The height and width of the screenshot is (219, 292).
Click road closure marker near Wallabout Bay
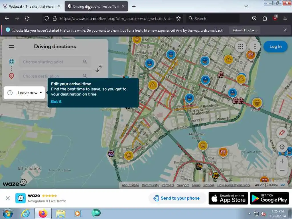pos(223,152)
